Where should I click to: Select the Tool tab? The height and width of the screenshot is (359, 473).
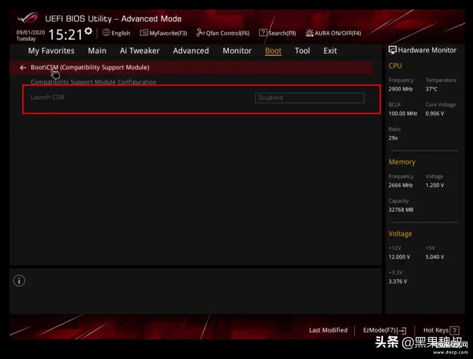(x=302, y=51)
